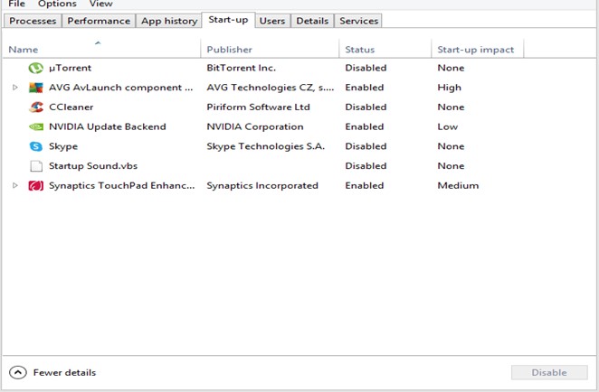
Task: Click the Low start-up impact value
Action: pyautogui.click(x=447, y=126)
